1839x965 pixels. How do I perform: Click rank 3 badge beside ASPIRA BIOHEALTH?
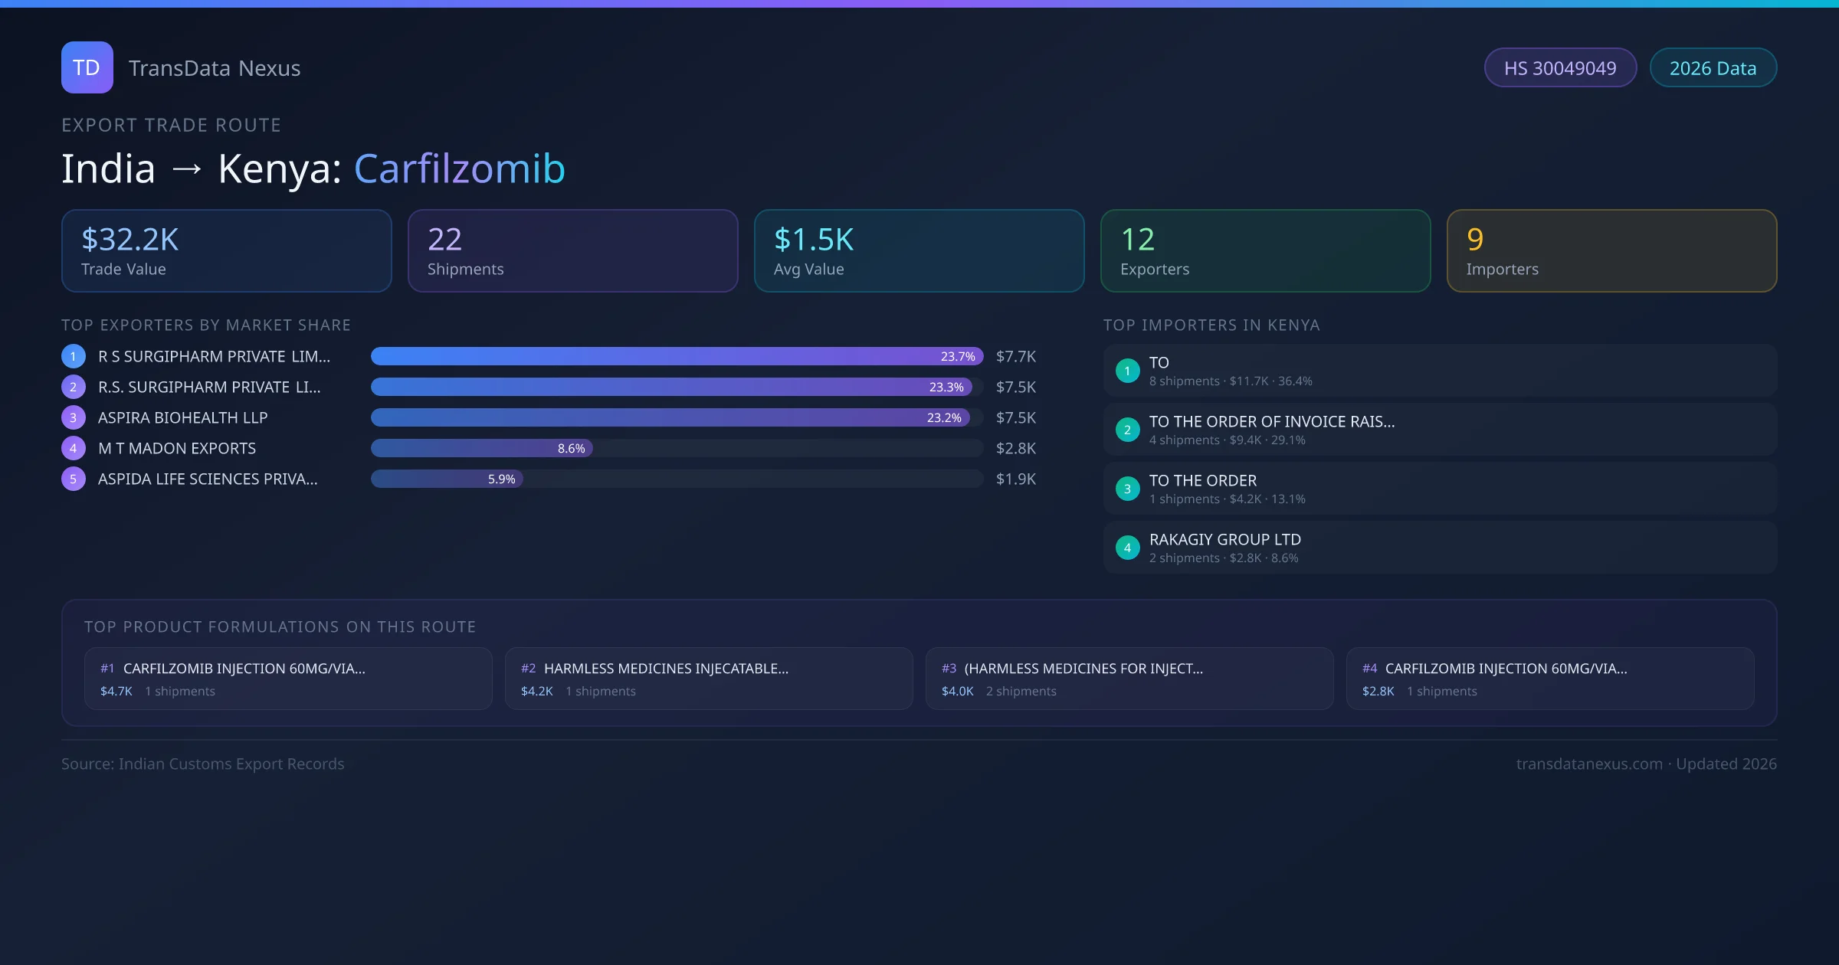tap(73, 417)
